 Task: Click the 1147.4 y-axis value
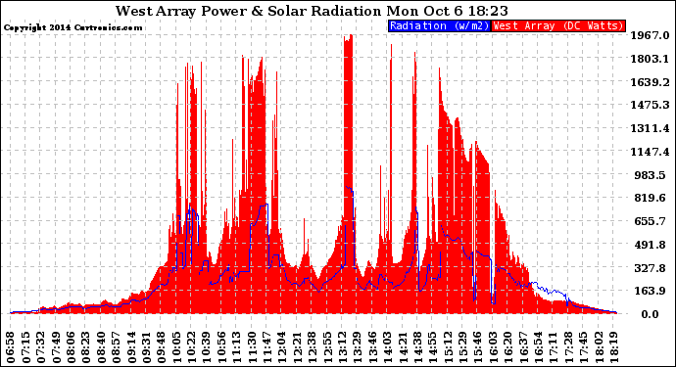click(x=651, y=152)
